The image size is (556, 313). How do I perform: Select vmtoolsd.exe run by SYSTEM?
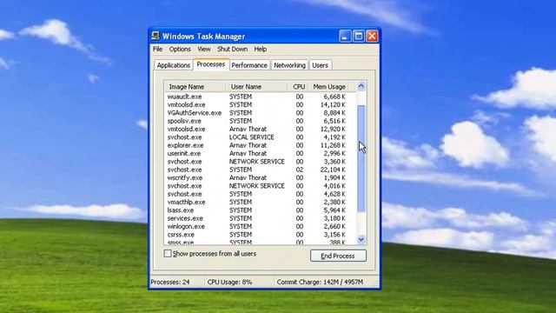[260, 104]
